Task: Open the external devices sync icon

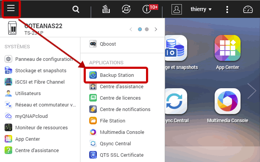Action: [126, 9]
